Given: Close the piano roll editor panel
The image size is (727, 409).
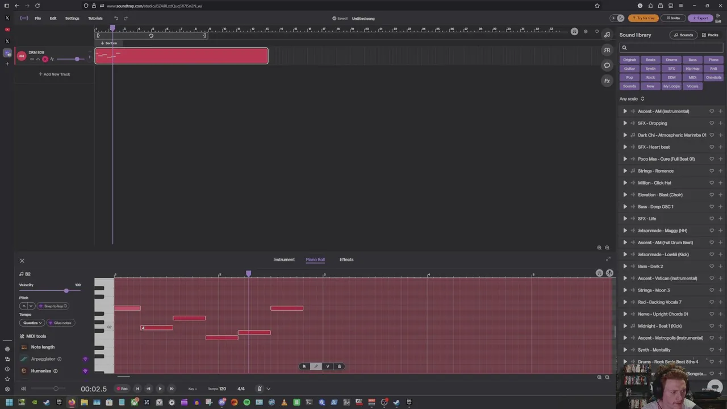Looking at the screenshot, I should coord(22,261).
